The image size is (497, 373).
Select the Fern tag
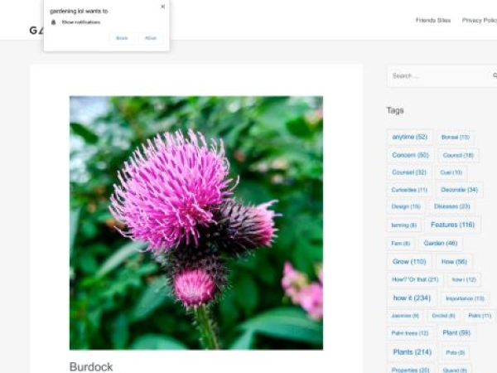pos(401,244)
